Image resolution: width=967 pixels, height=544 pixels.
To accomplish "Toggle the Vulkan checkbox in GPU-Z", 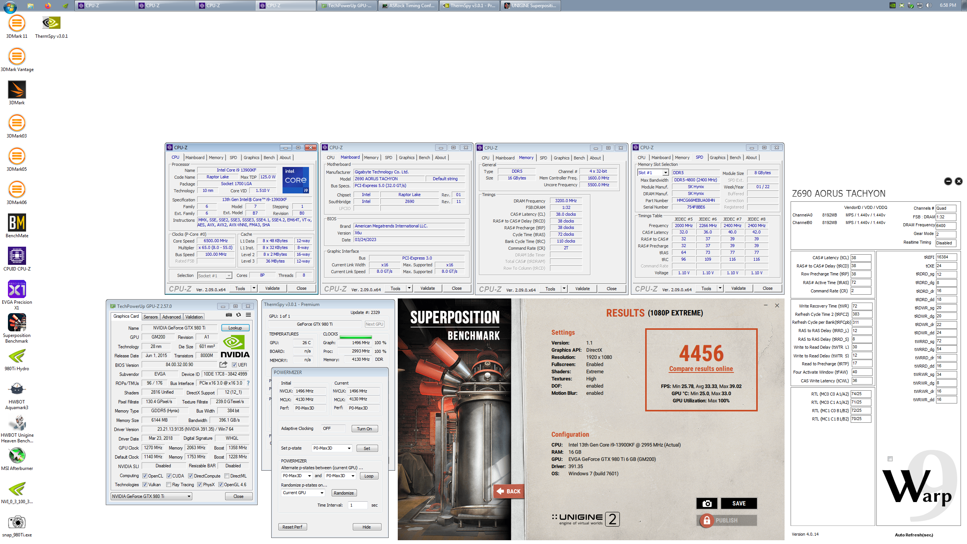I will 145,485.
